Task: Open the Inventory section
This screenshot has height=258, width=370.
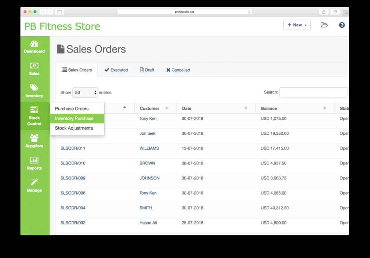Action: tap(34, 90)
